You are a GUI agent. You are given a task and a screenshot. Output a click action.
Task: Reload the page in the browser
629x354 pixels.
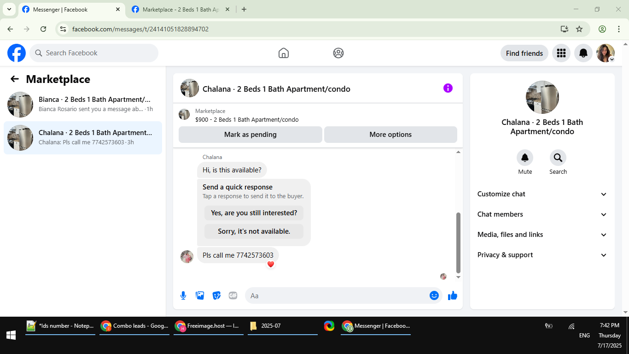[43, 29]
